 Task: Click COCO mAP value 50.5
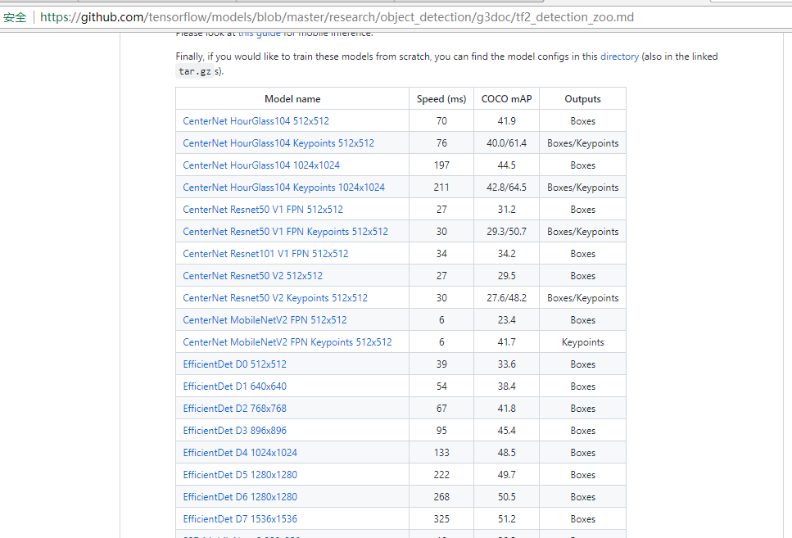507,497
